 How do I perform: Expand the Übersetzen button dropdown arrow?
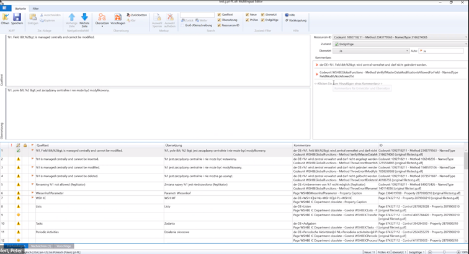tap(102, 26)
